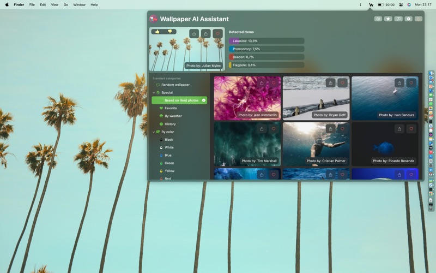Toggle heart on the Ivan Bandura photo

411,83
